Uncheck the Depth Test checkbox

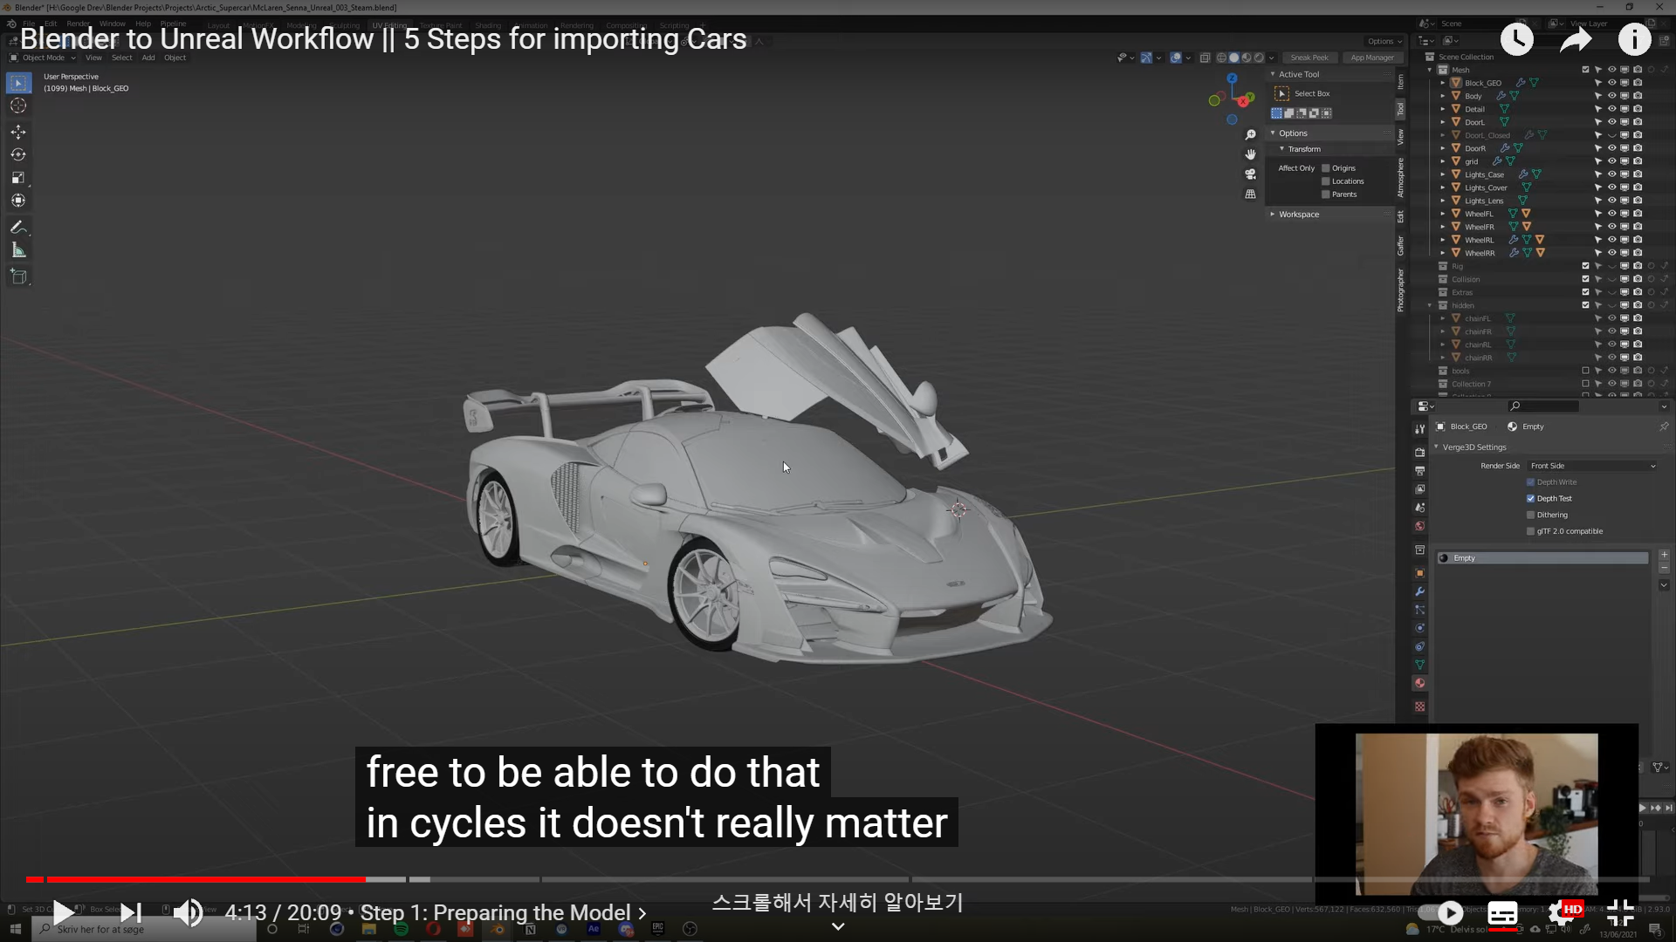1530,499
